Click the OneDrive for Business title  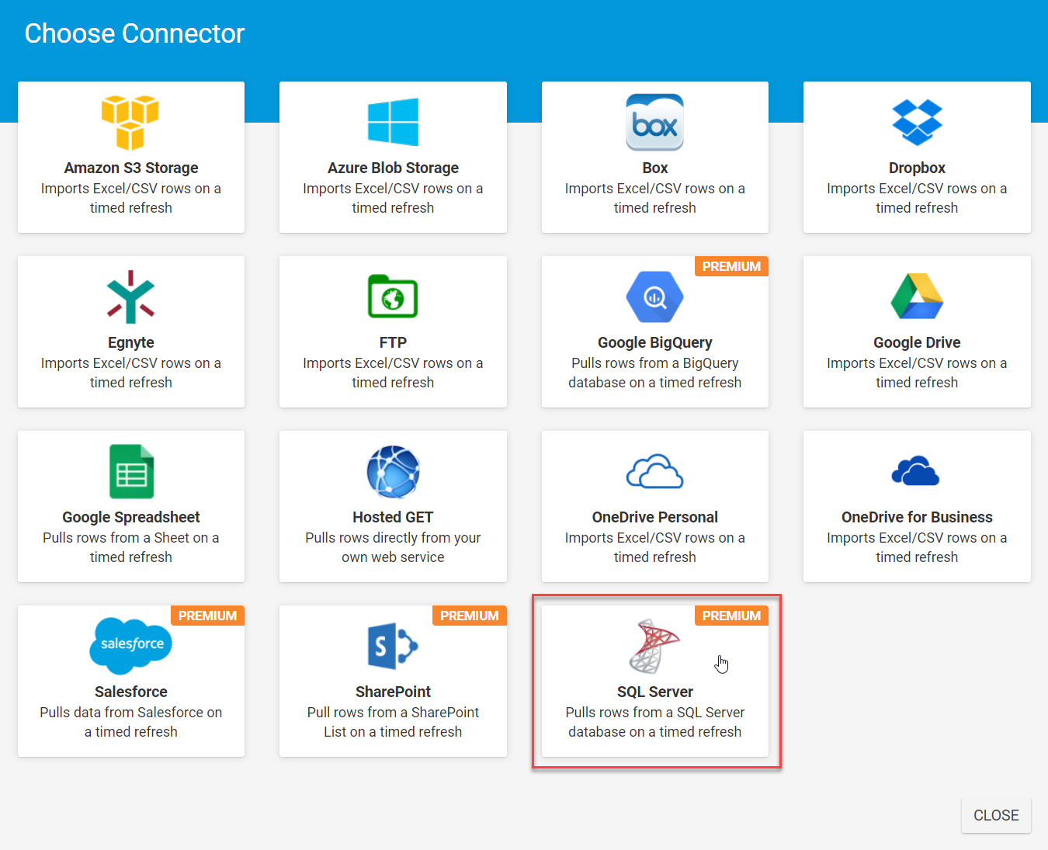point(917,517)
